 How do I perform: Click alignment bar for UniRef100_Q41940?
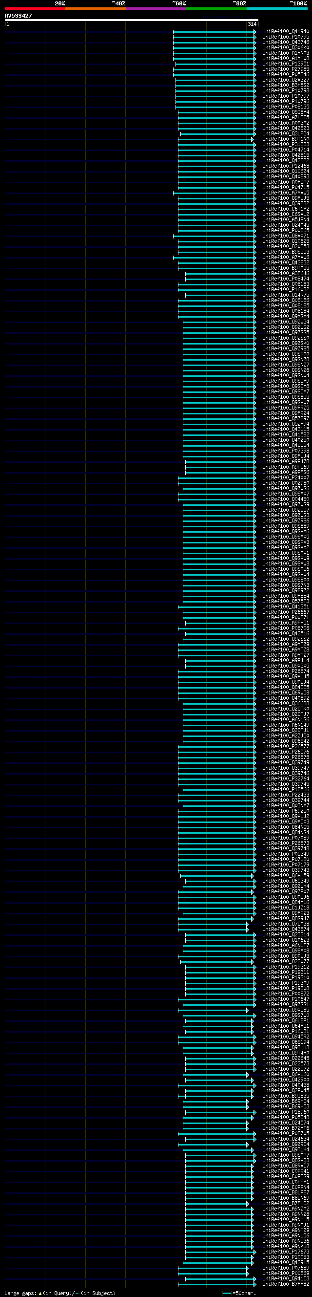tap(214, 32)
